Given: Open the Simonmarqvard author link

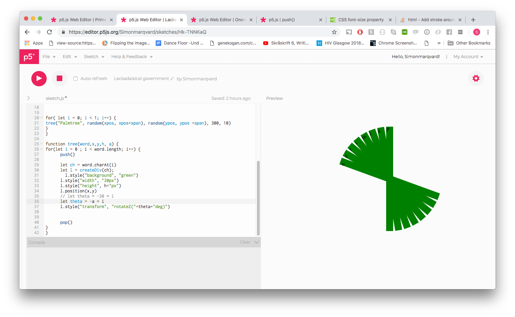Looking at the screenshot, I should coord(200,79).
